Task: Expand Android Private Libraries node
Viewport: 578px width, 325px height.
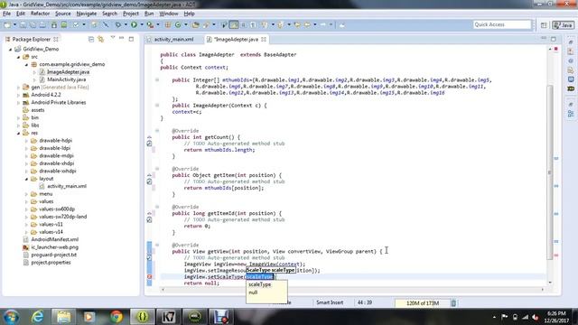Action: (18, 102)
